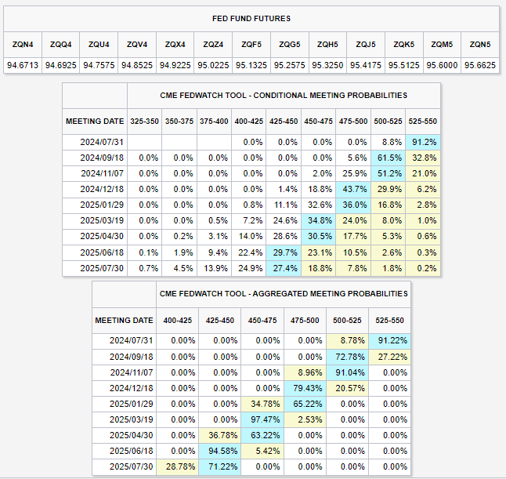The image size is (506, 479).
Task: Click the 94.58% aggregated probability cell
Action: 221,450
